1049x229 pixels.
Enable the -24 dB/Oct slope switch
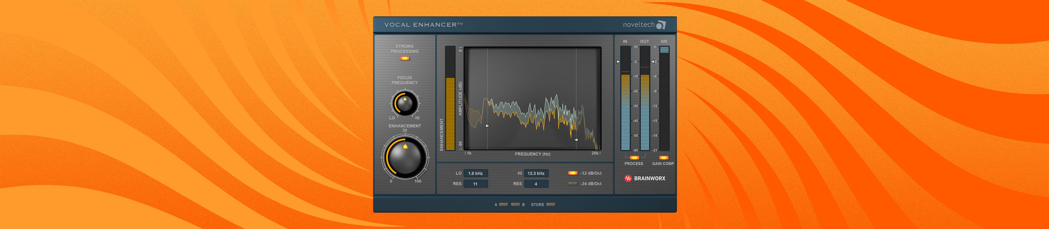click(x=573, y=183)
